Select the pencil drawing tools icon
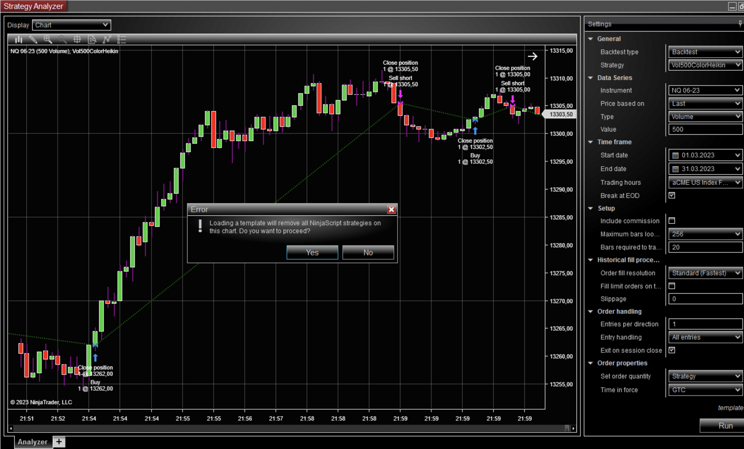 33,39
